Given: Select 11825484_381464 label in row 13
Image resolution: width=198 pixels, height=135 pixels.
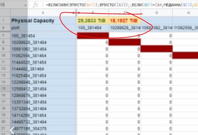Looking at the screenshot, I should tap(43, 76).
